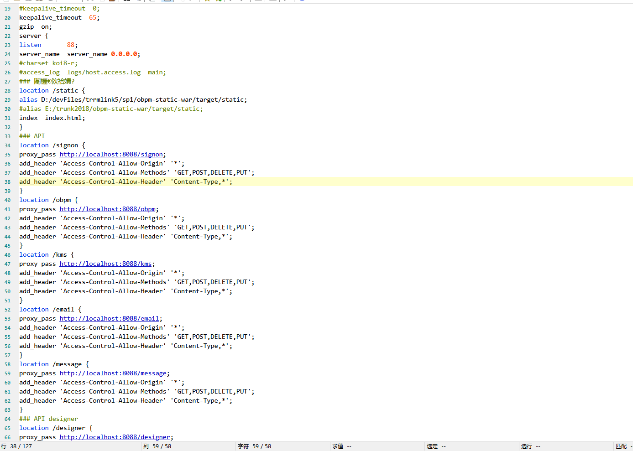
Task: Click 'Access-Control-Allow-Origin' on line 54
Action: (113, 328)
